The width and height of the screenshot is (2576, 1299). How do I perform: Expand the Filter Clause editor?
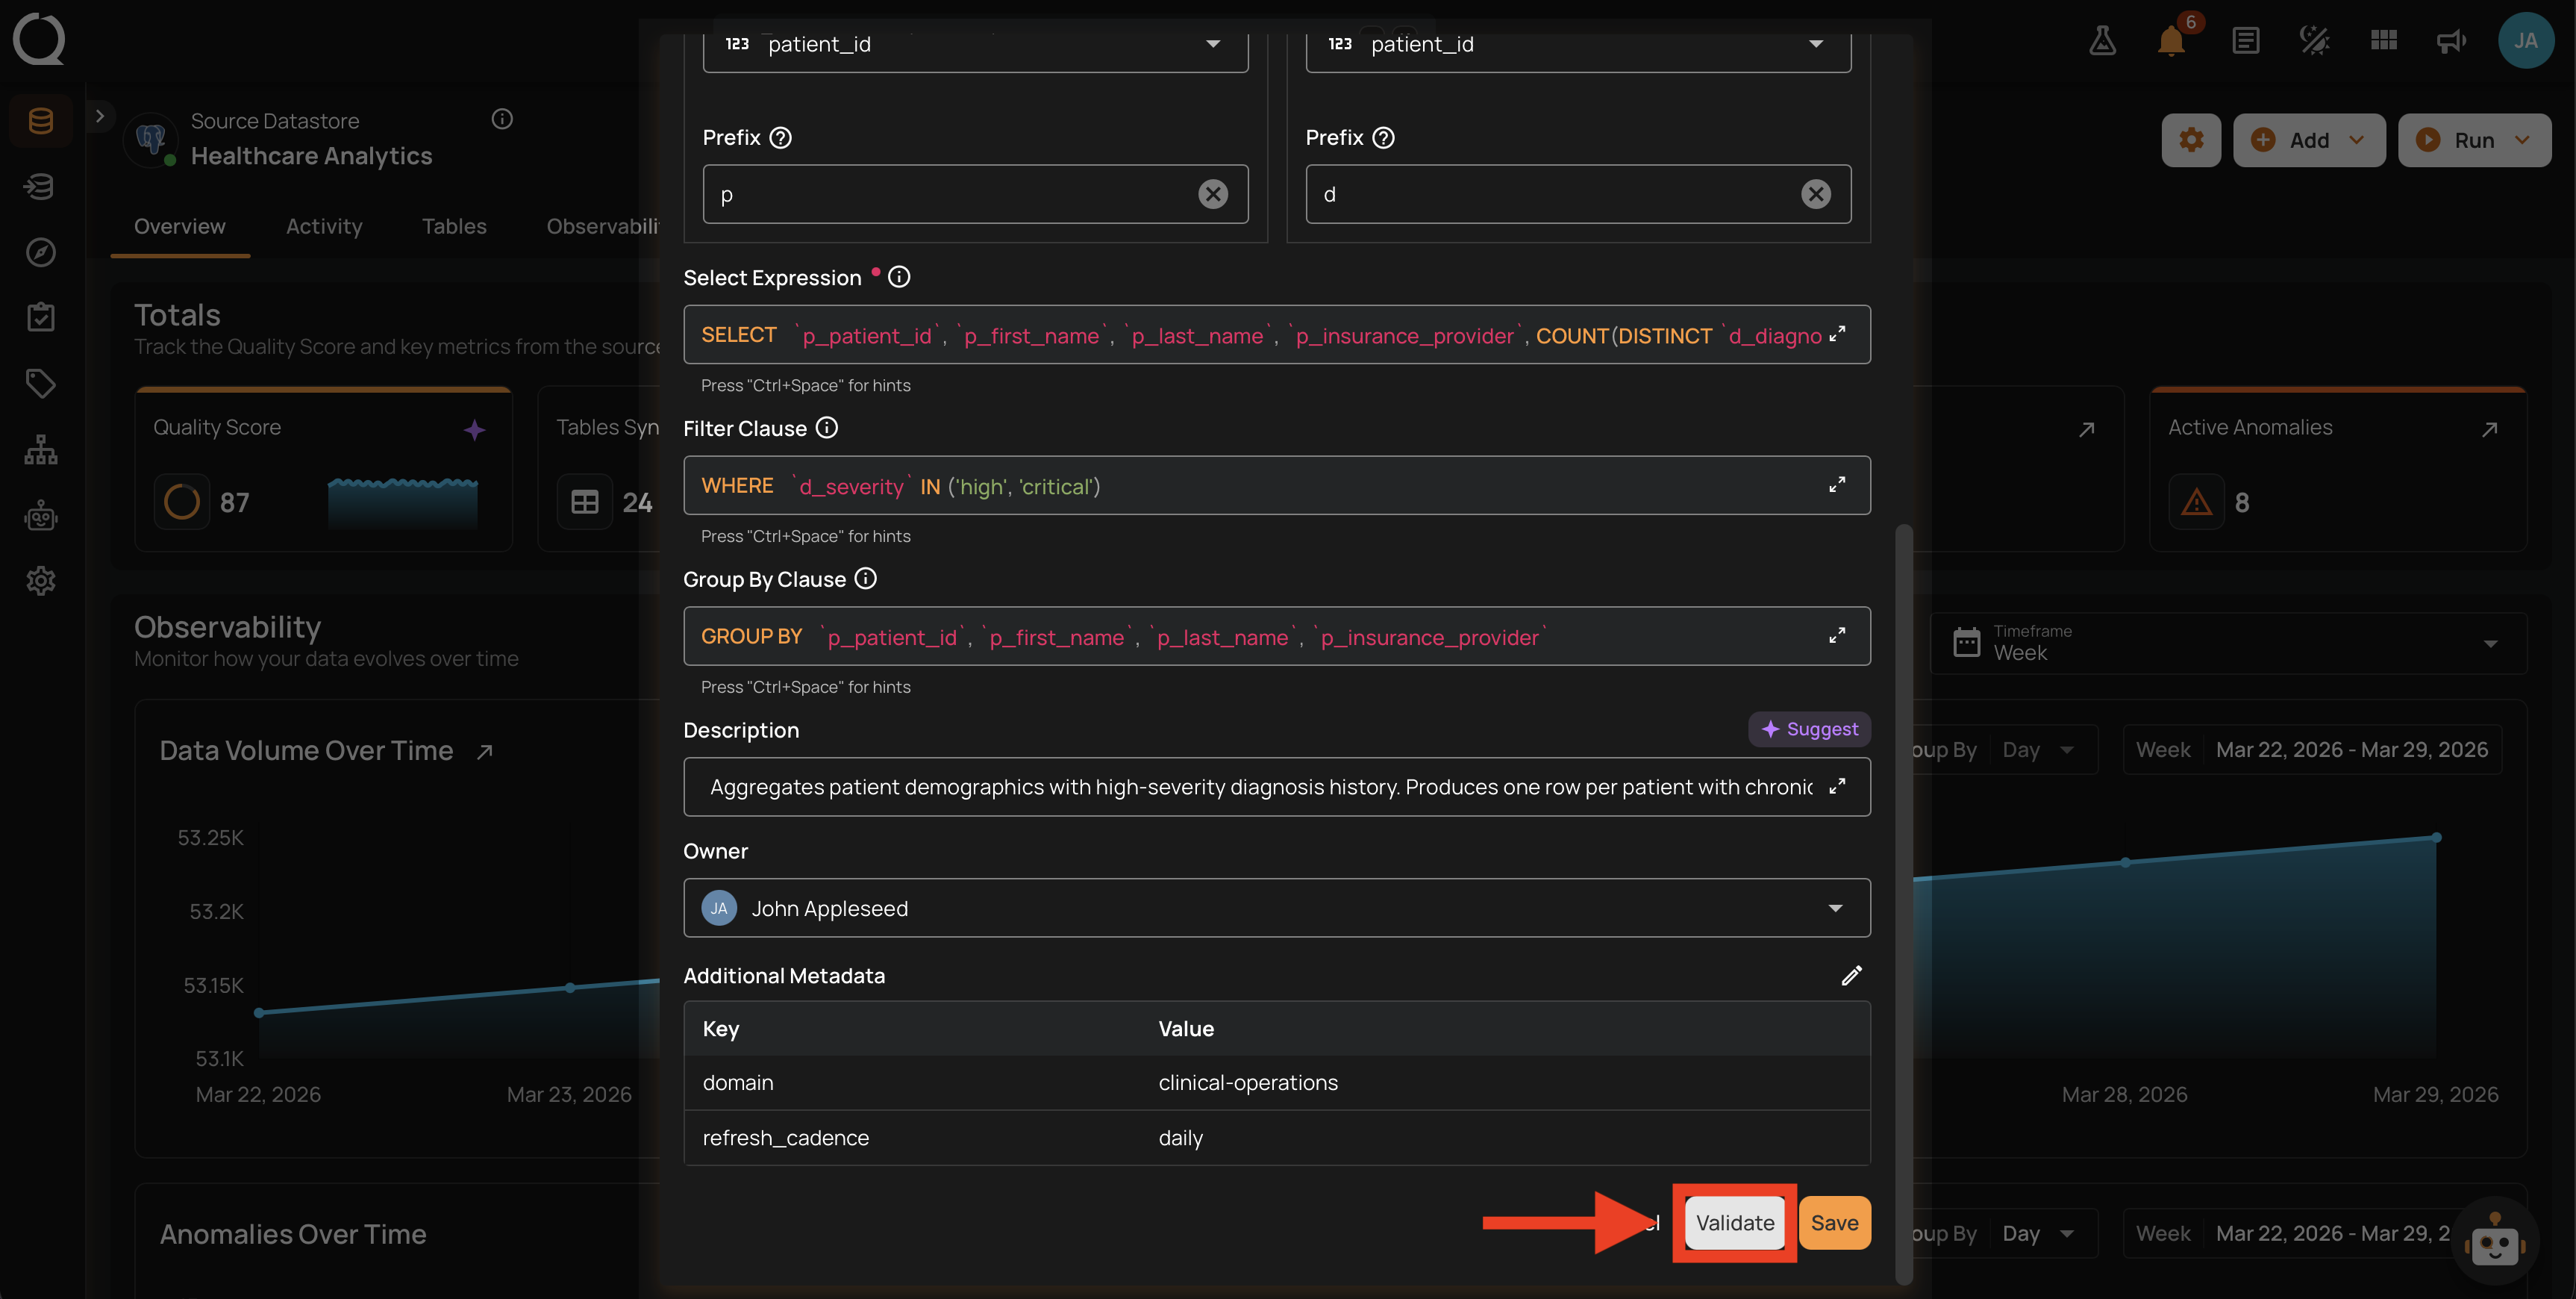coord(1837,485)
